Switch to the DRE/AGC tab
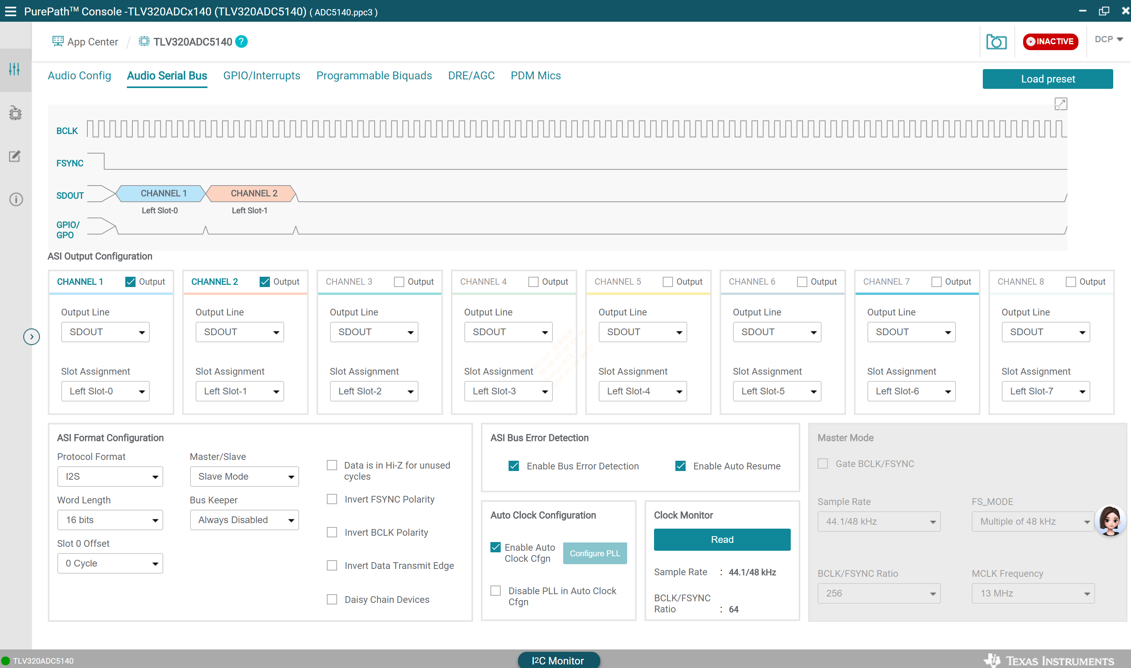The height and width of the screenshot is (668, 1131). [471, 76]
